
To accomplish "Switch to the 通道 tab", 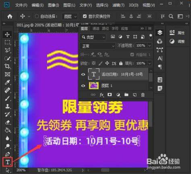I will coord(96,29).
